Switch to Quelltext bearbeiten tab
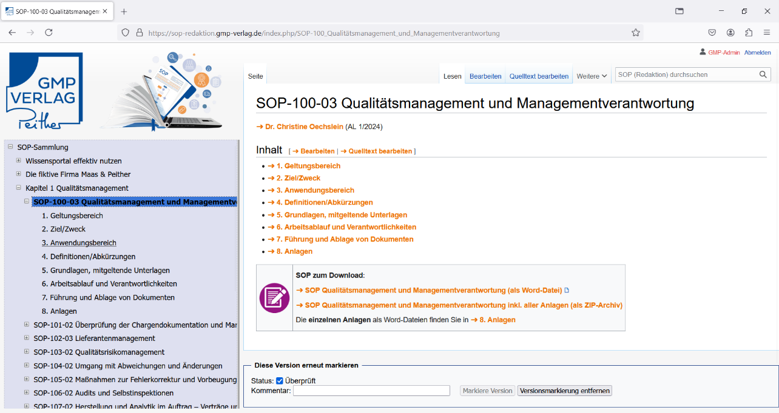779x413 pixels. pos(539,76)
